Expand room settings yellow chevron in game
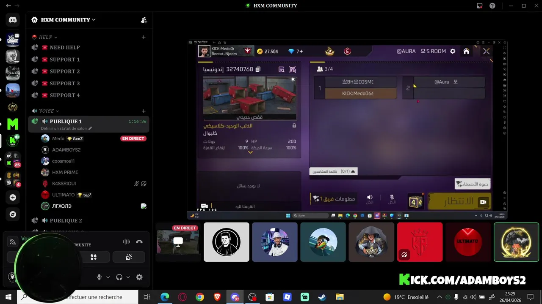 250,152
